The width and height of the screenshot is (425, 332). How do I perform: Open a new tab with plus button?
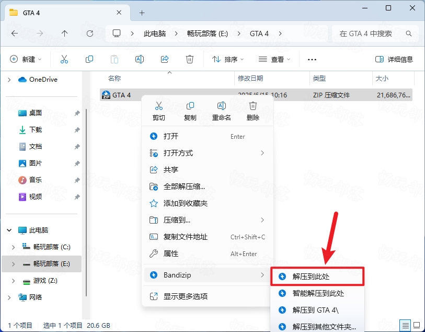coord(142,13)
